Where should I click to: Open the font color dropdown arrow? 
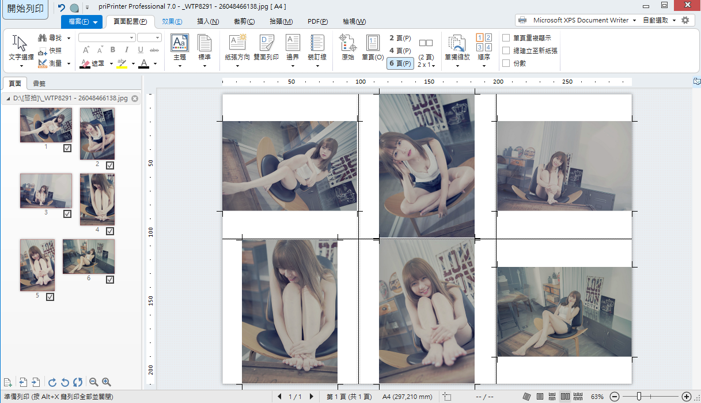click(156, 63)
